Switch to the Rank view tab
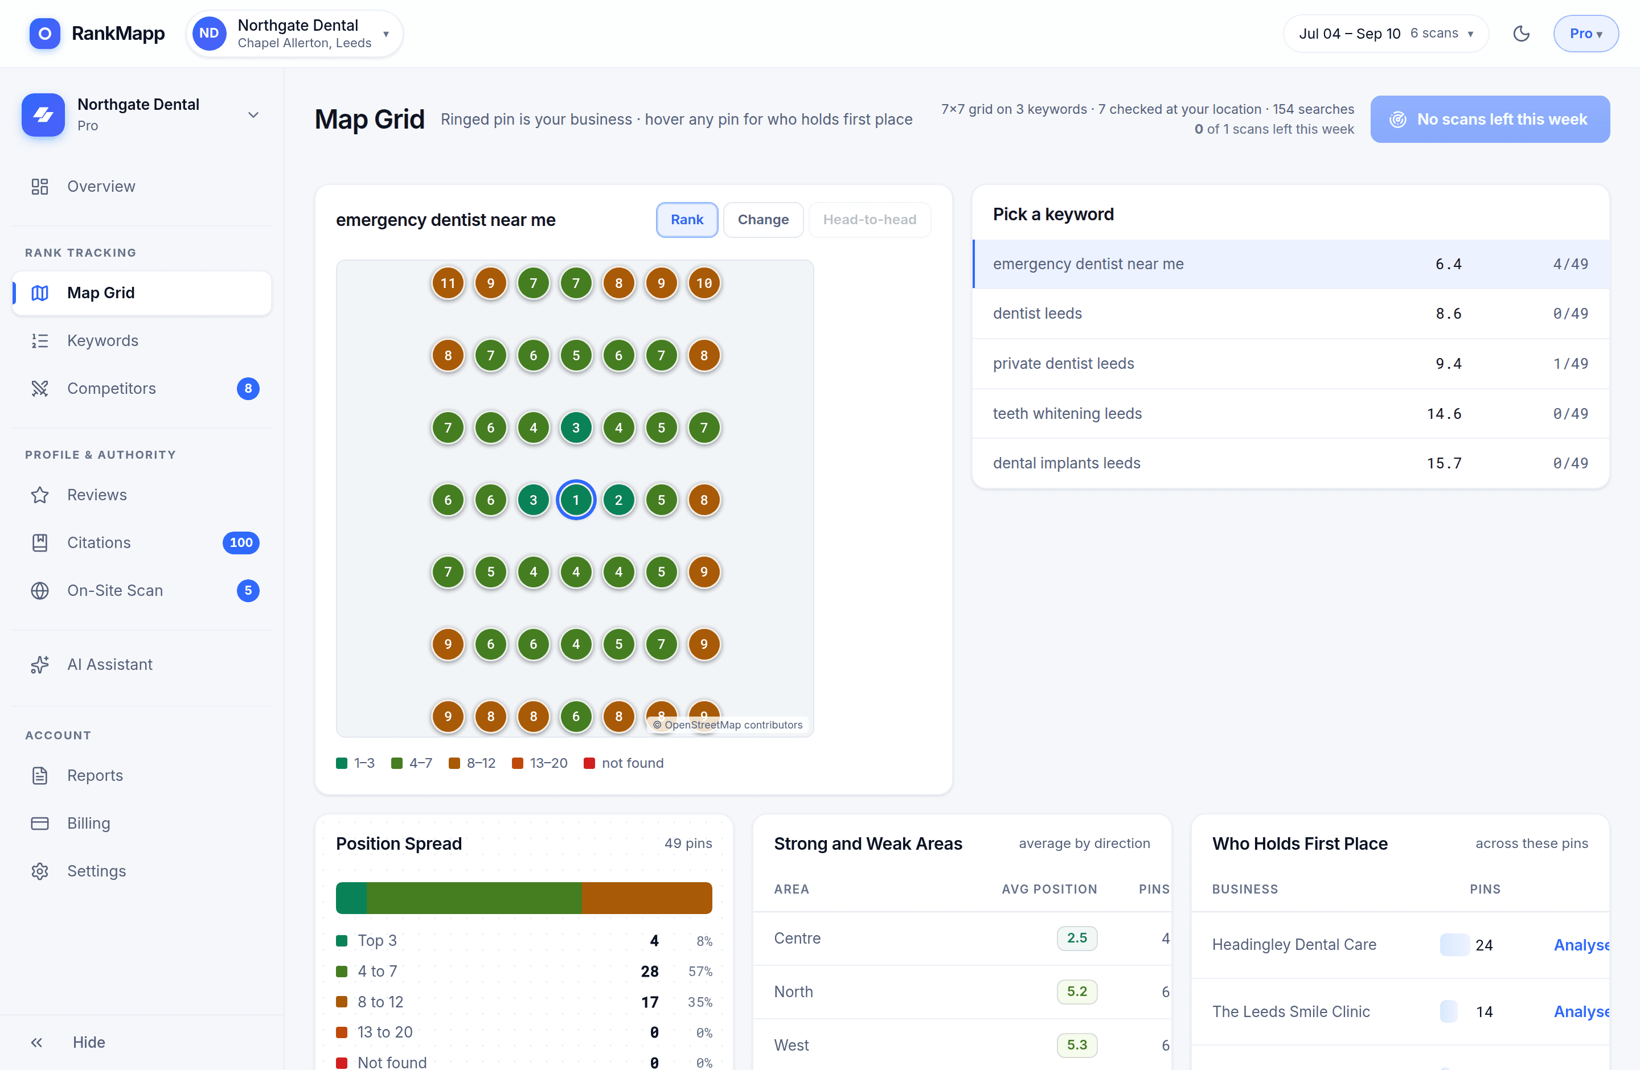 tap(686, 220)
